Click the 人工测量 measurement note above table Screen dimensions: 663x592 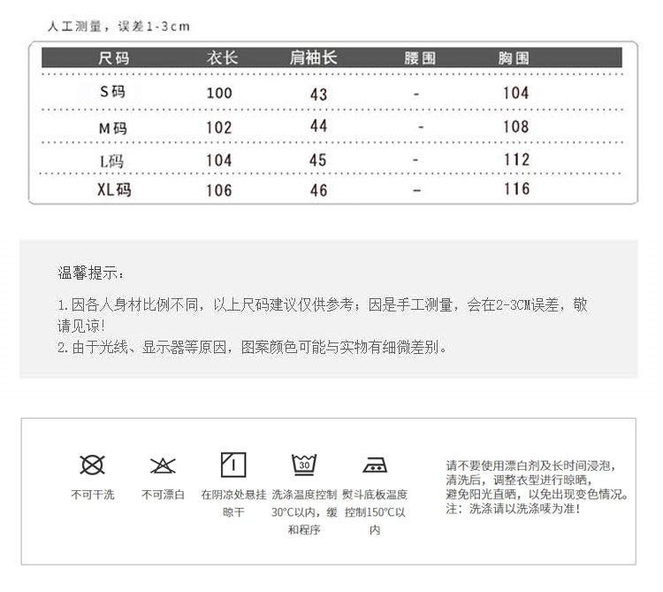119,27
